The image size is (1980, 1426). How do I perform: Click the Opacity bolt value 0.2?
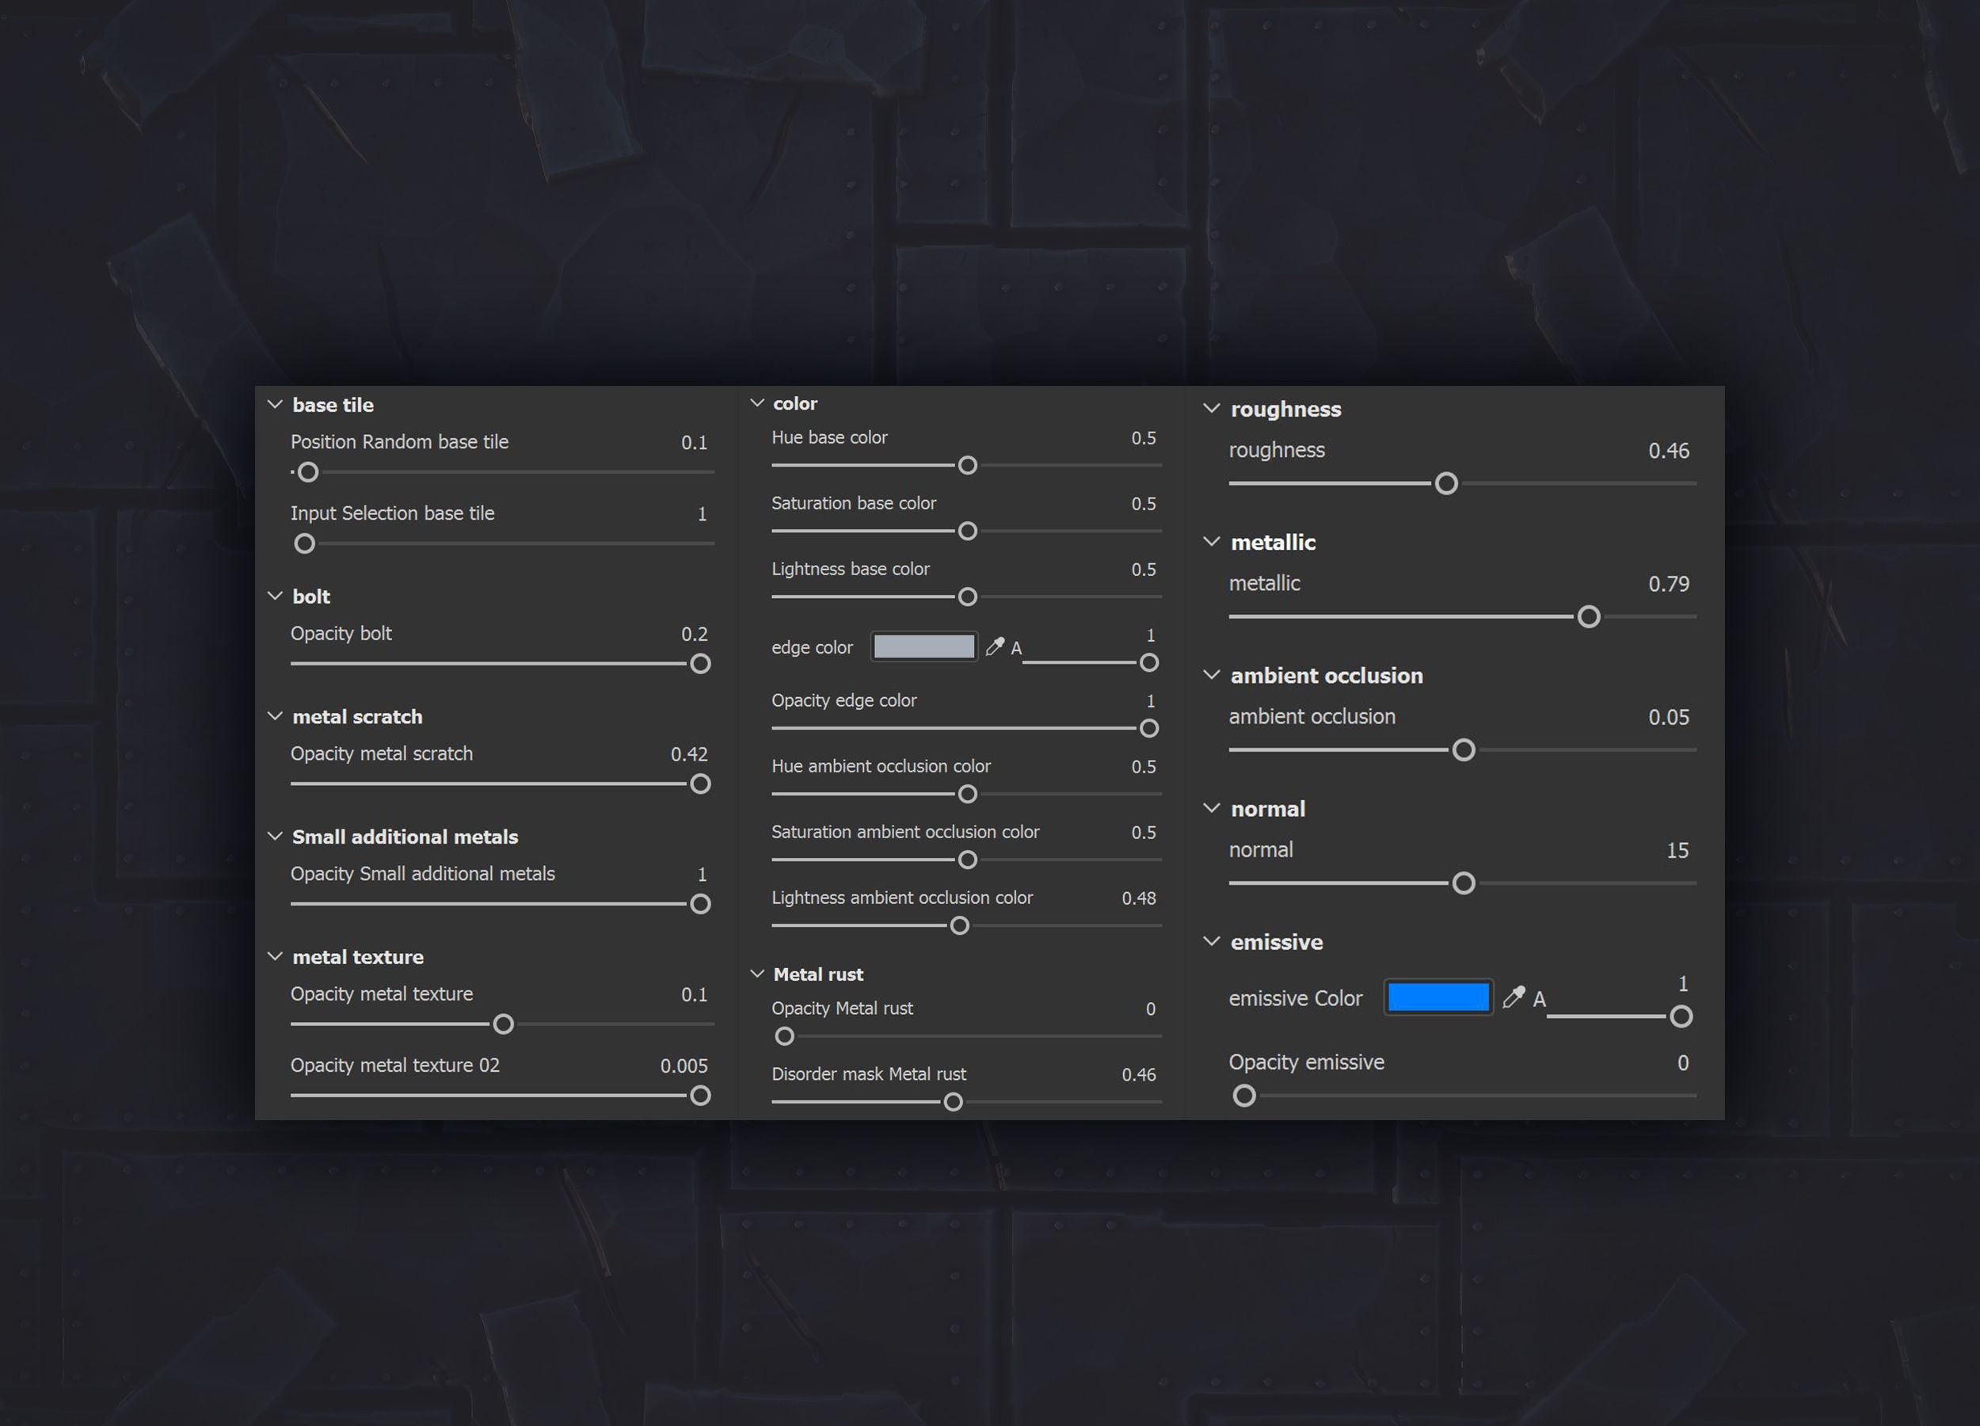(694, 634)
